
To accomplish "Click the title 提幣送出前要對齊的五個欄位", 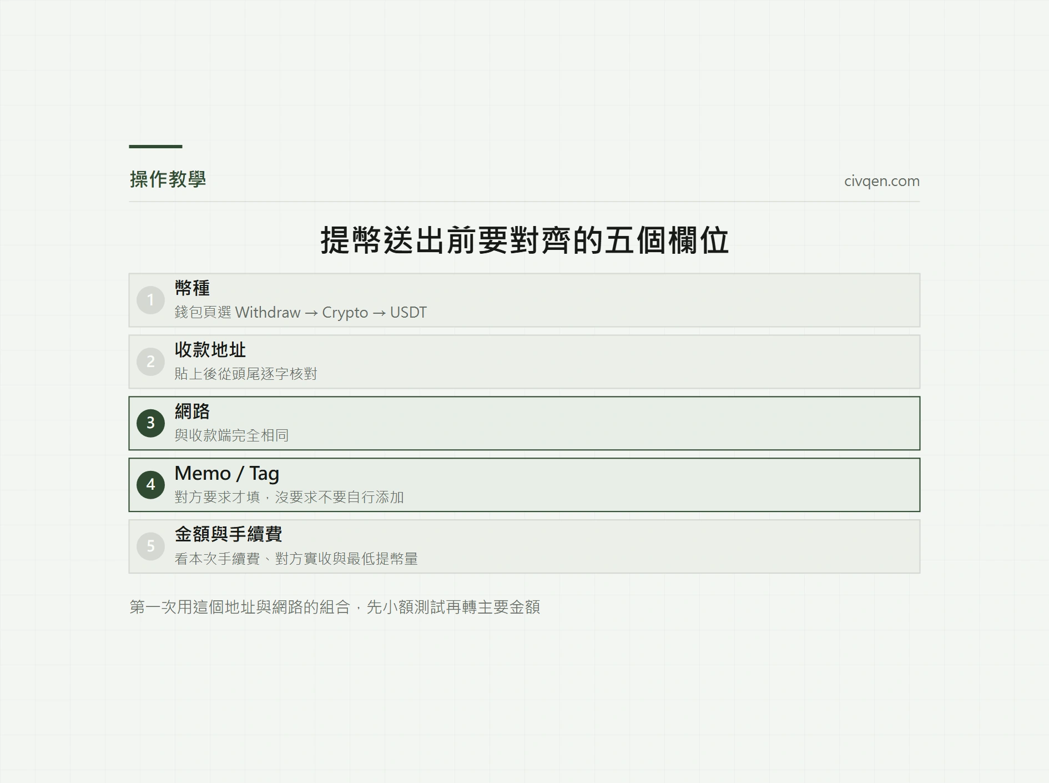I will click(x=524, y=240).
